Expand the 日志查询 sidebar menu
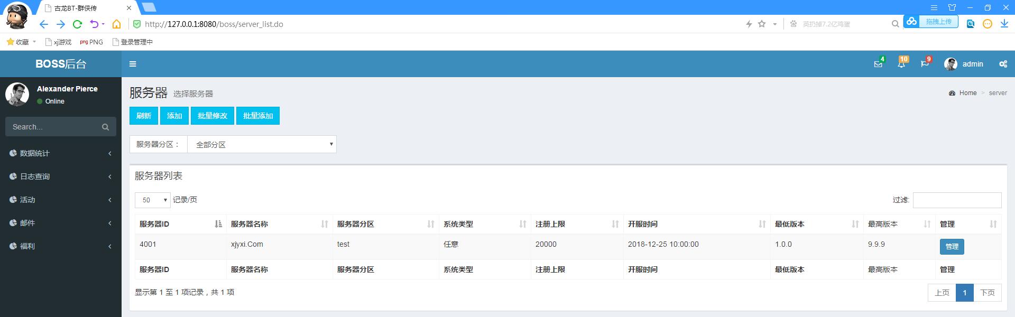1015x317 pixels. click(x=60, y=176)
